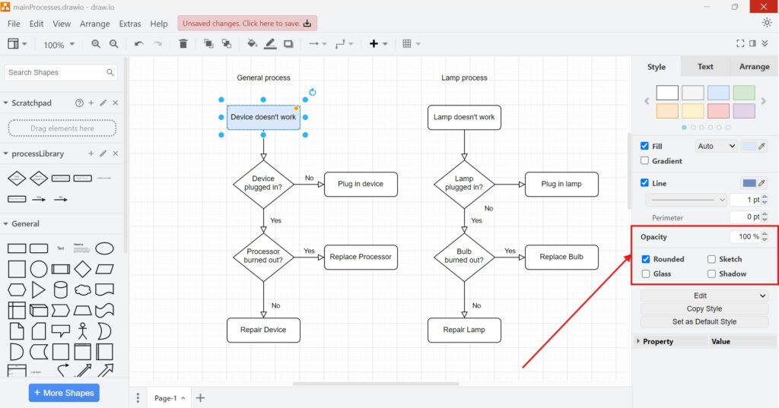The width and height of the screenshot is (779, 408).
Task: Open the Help menu
Action: 159,24
